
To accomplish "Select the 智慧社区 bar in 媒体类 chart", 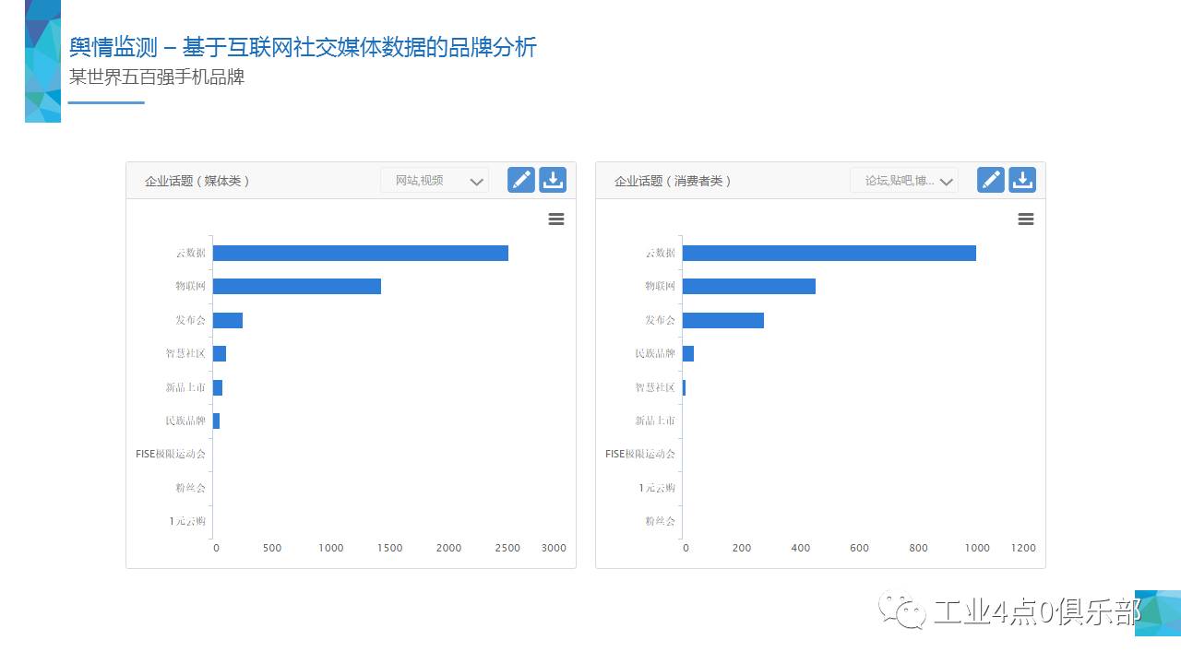I will [x=220, y=353].
